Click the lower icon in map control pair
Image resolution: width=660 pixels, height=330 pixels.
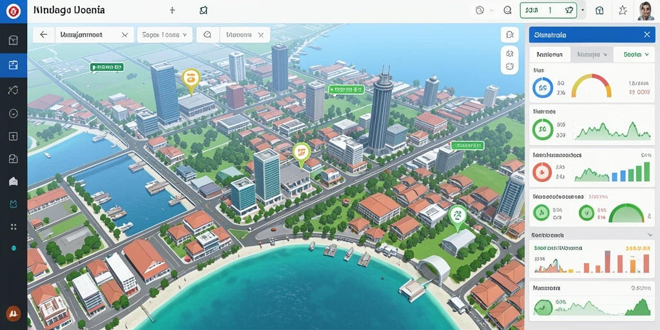[510, 66]
